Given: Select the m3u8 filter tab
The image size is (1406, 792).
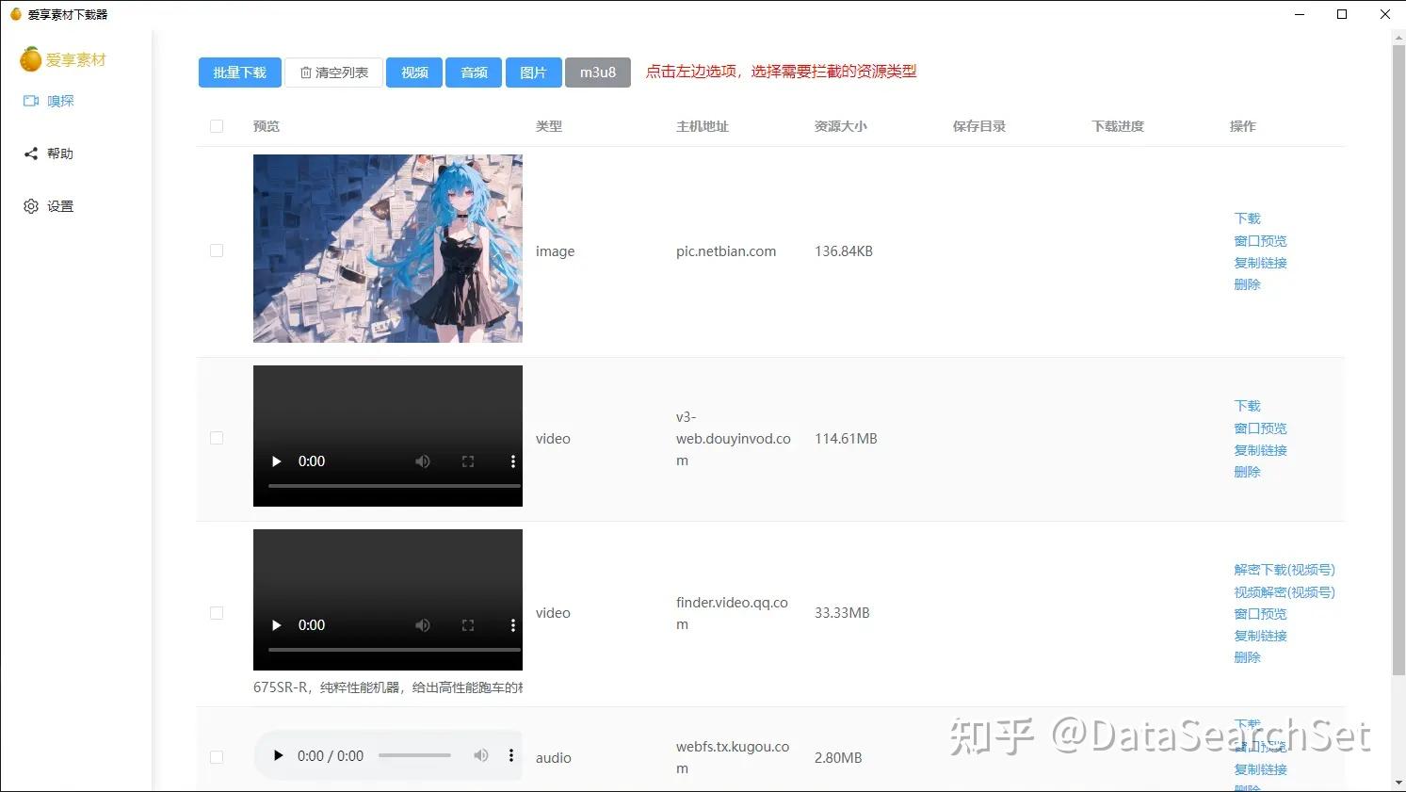Looking at the screenshot, I should click(x=597, y=72).
